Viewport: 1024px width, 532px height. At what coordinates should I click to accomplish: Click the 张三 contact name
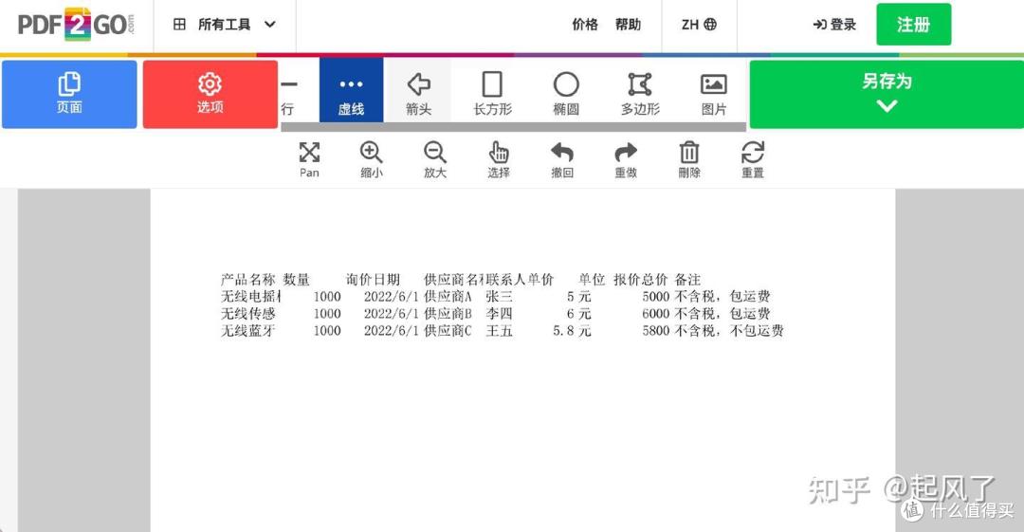[499, 297]
